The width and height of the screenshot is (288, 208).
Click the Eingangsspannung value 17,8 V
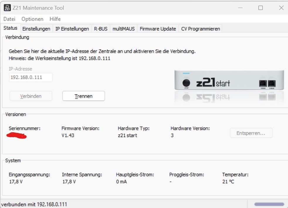pyautogui.click(x=16, y=182)
